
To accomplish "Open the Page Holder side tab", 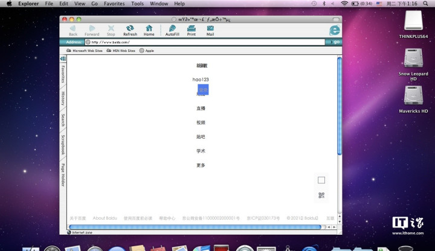I will pos(63,175).
